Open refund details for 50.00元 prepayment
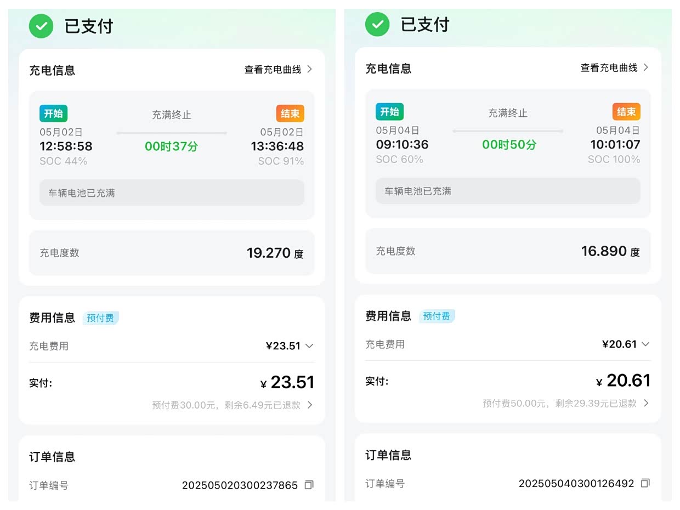This screenshot has height=510, width=680. [x=646, y=403]
